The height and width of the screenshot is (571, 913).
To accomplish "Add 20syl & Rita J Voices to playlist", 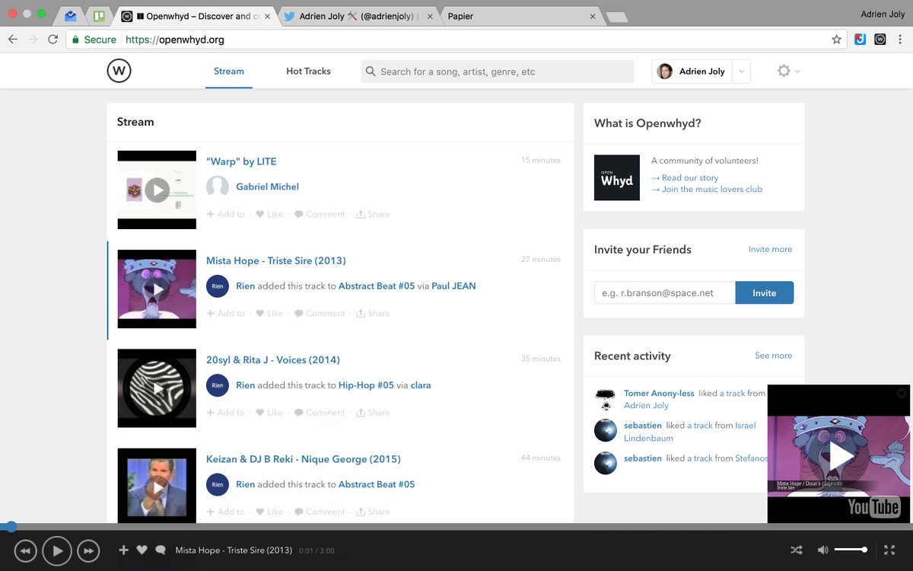I will (x=226, y=413).
